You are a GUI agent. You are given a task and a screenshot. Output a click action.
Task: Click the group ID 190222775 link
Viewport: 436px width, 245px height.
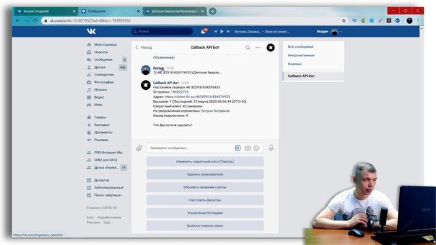(180, 92)
